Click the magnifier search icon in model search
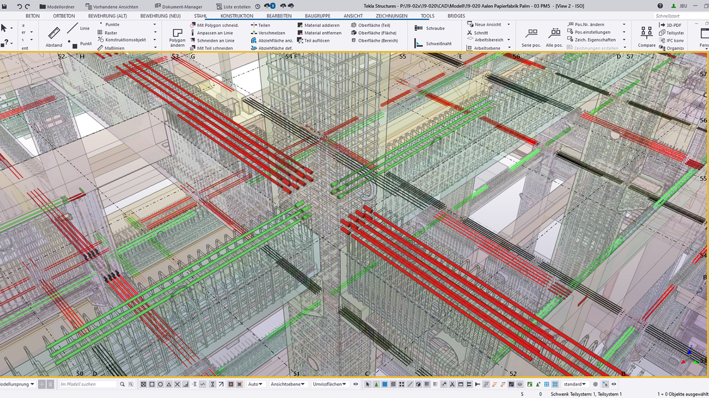The height and width of the screenshot is (398, 709). (122, 384)
